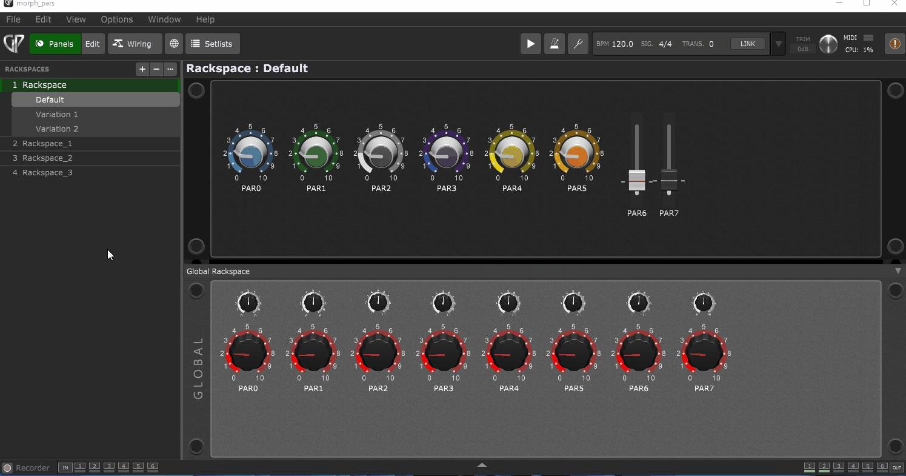Screen dimensions: 906x476
Task: Open Wiring view
Action: point(134,44)
